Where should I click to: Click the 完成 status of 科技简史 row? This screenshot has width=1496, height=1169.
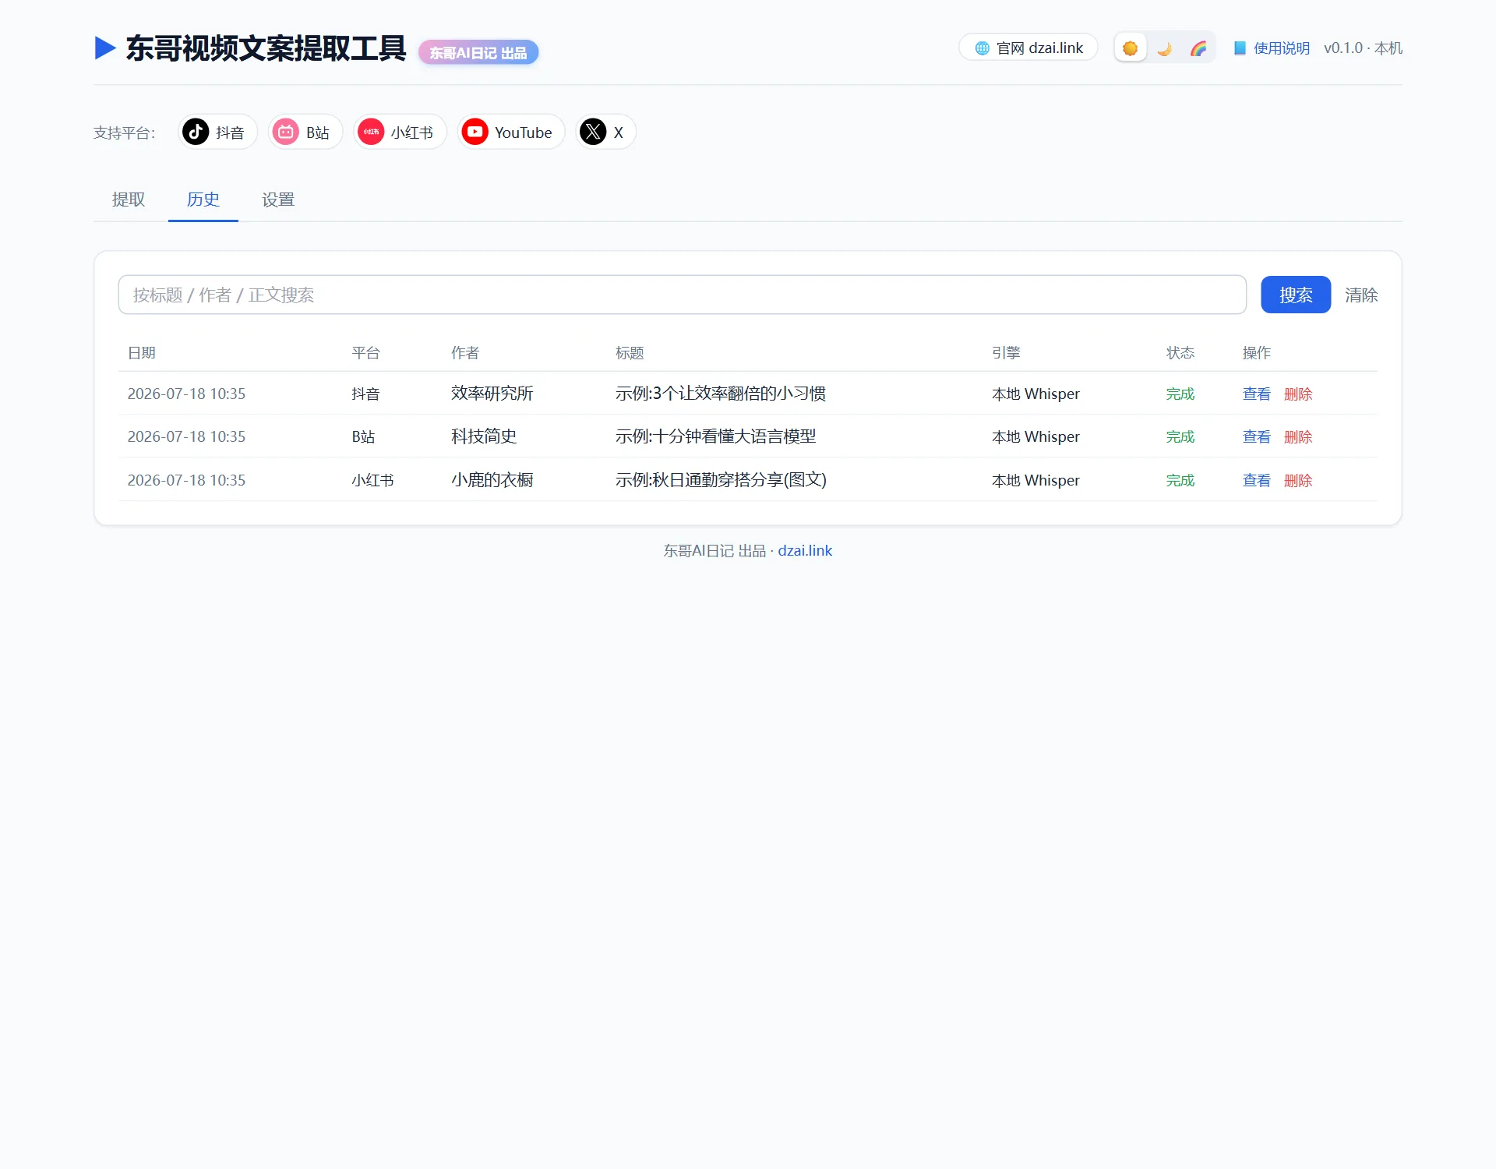click(x=1180, y=436)
